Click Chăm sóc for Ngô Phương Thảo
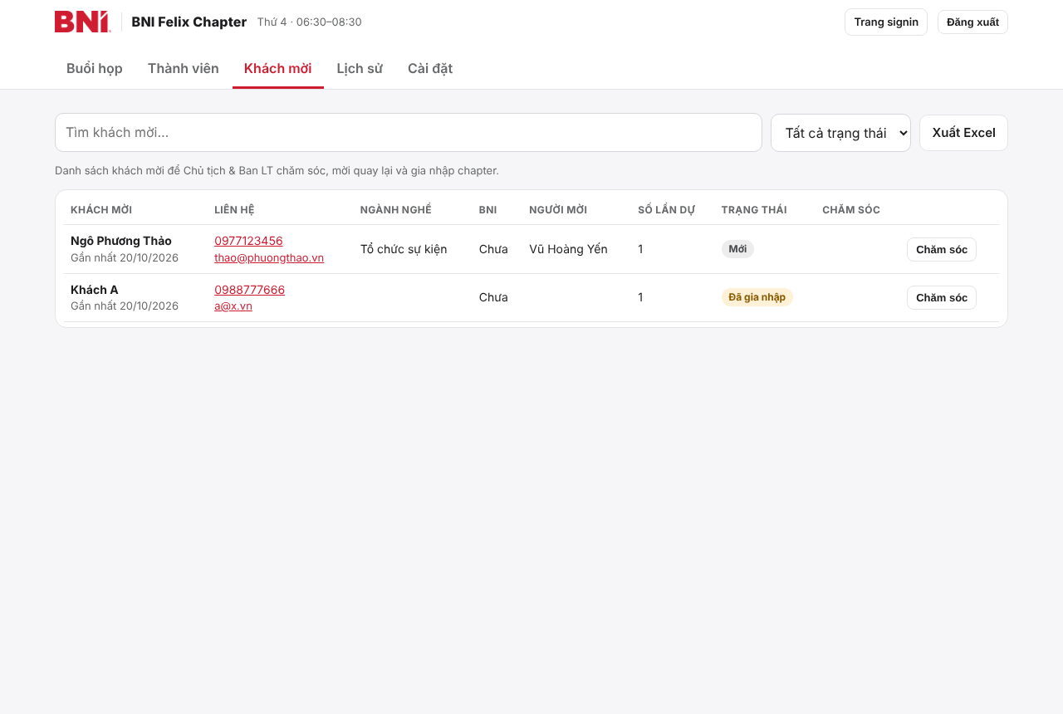This screenshot has width=1063, height=714. 942,249
